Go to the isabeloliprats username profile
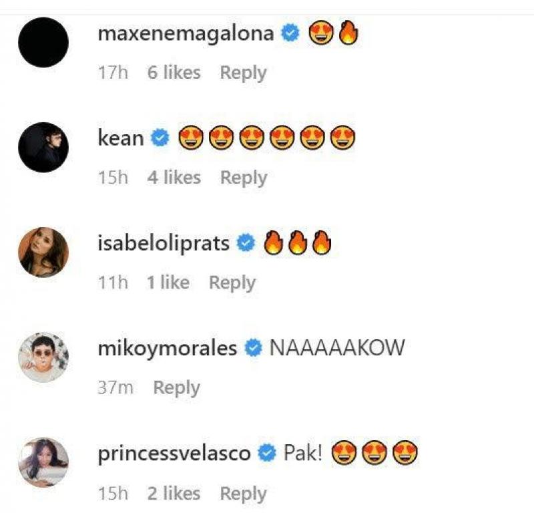This screenshot has height=519, width=534. pyautogui.click(x=164, y=244)
